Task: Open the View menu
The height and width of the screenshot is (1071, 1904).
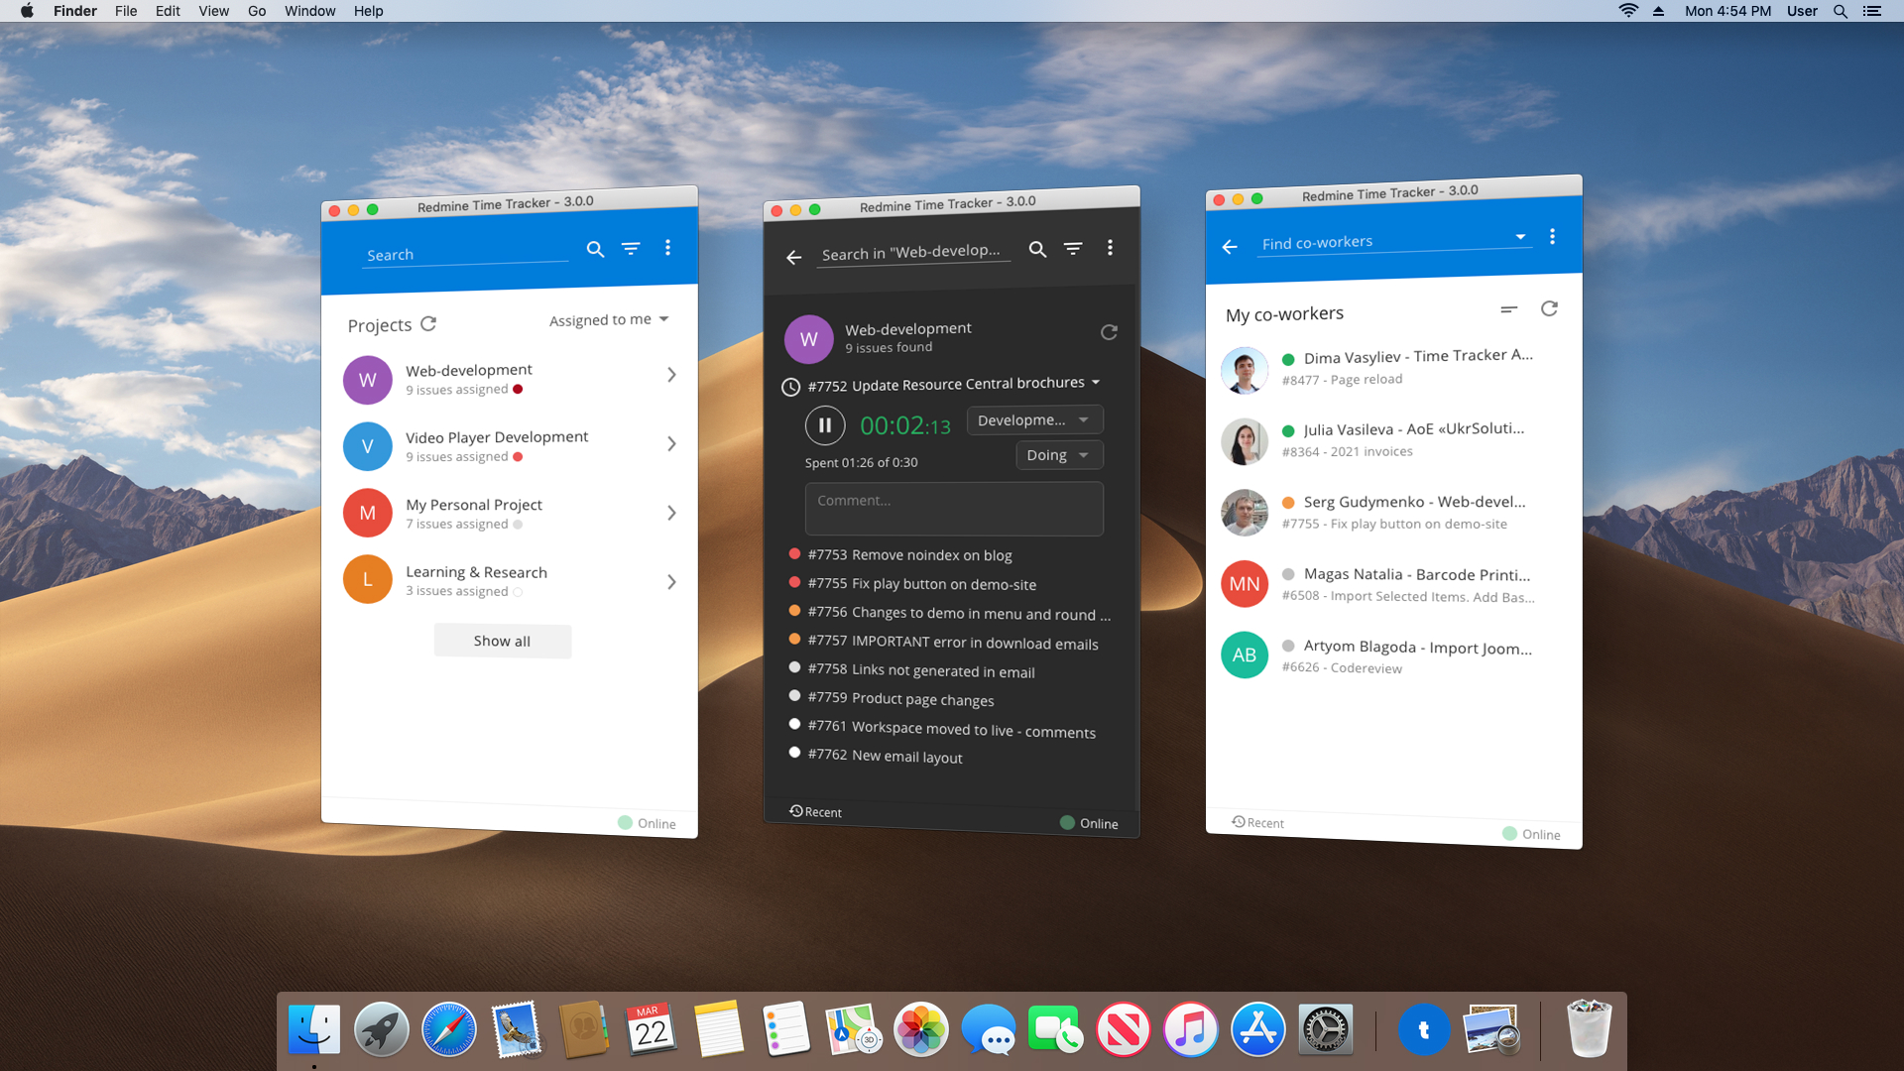Action: (213, 11)
